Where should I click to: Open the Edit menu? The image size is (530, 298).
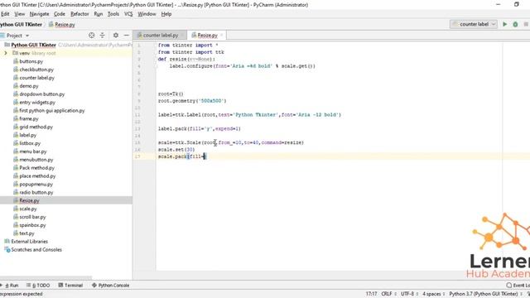[x=5, y=14]
